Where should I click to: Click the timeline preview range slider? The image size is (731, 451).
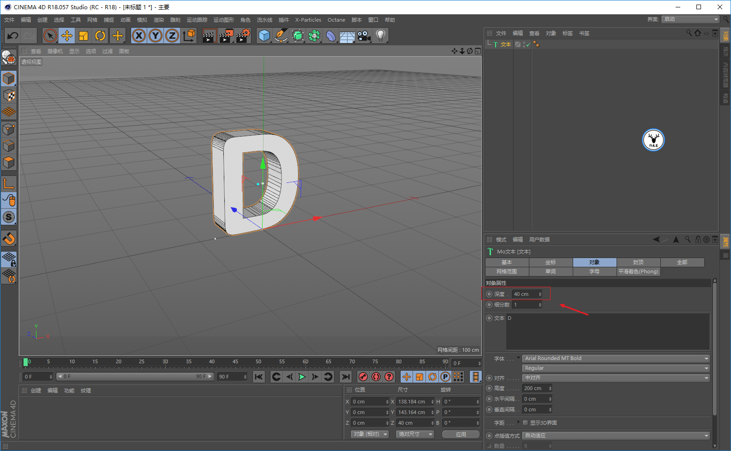(x=135, y=377)
